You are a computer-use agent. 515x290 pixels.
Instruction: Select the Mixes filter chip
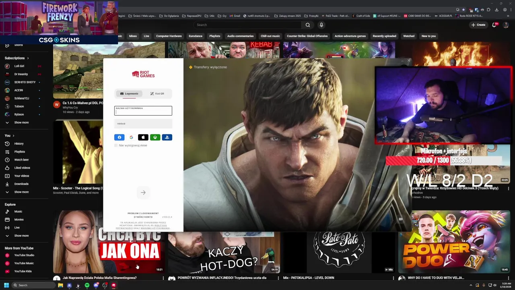pos(133,36)
